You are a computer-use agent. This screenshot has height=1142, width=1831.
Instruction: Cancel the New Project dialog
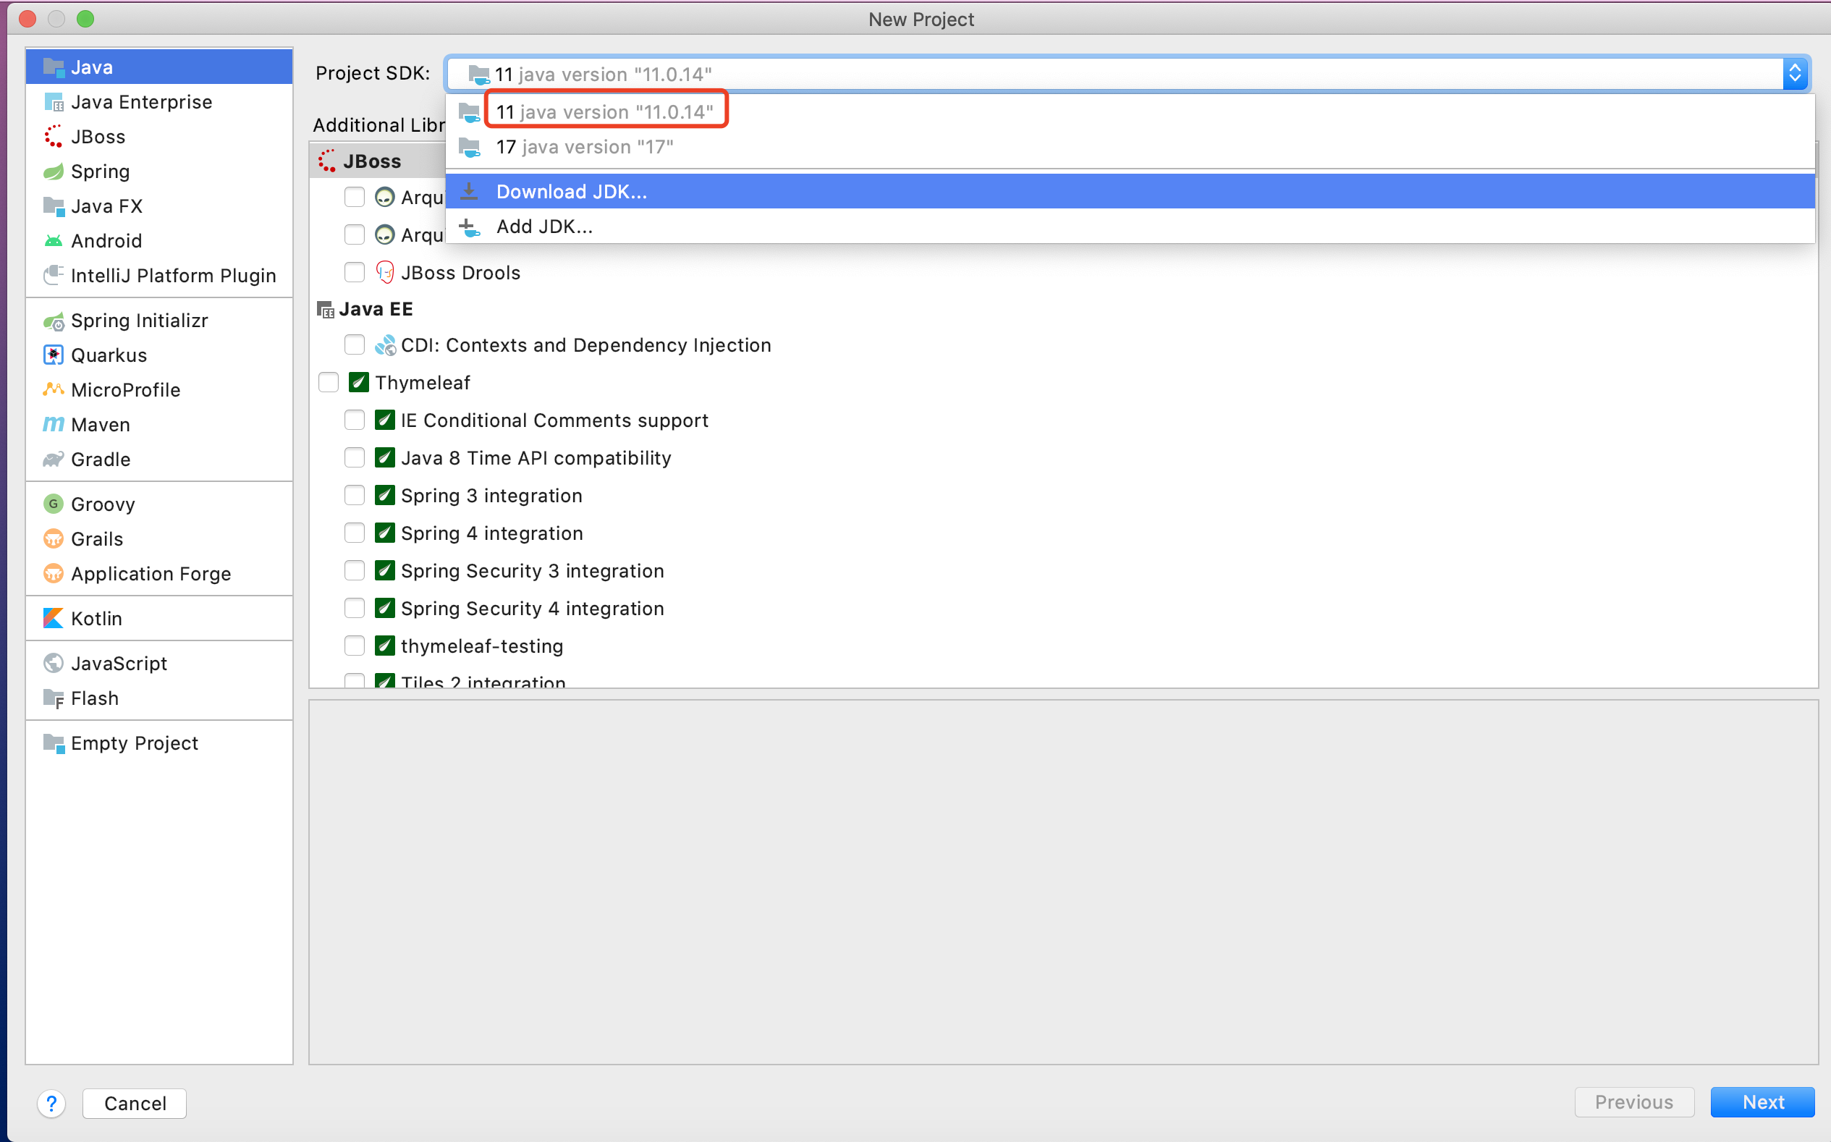134,1103
